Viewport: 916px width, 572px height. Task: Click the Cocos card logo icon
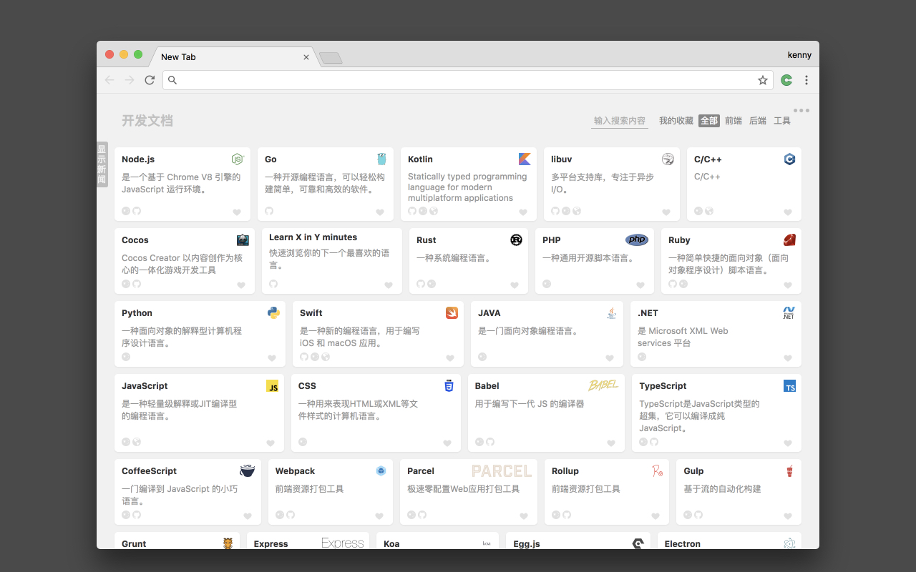pos(243,240)
